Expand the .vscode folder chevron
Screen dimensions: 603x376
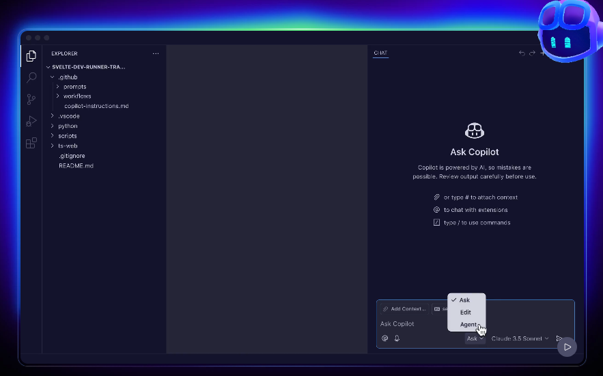pyautogui.click(x=53, y=116)
